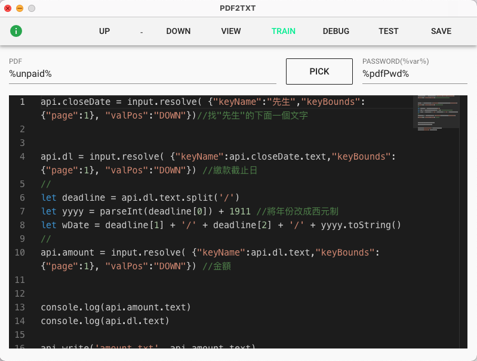Viewport: 477px width, 361px height.
Task: Open the VIEW tab
Action: (231, 31)
